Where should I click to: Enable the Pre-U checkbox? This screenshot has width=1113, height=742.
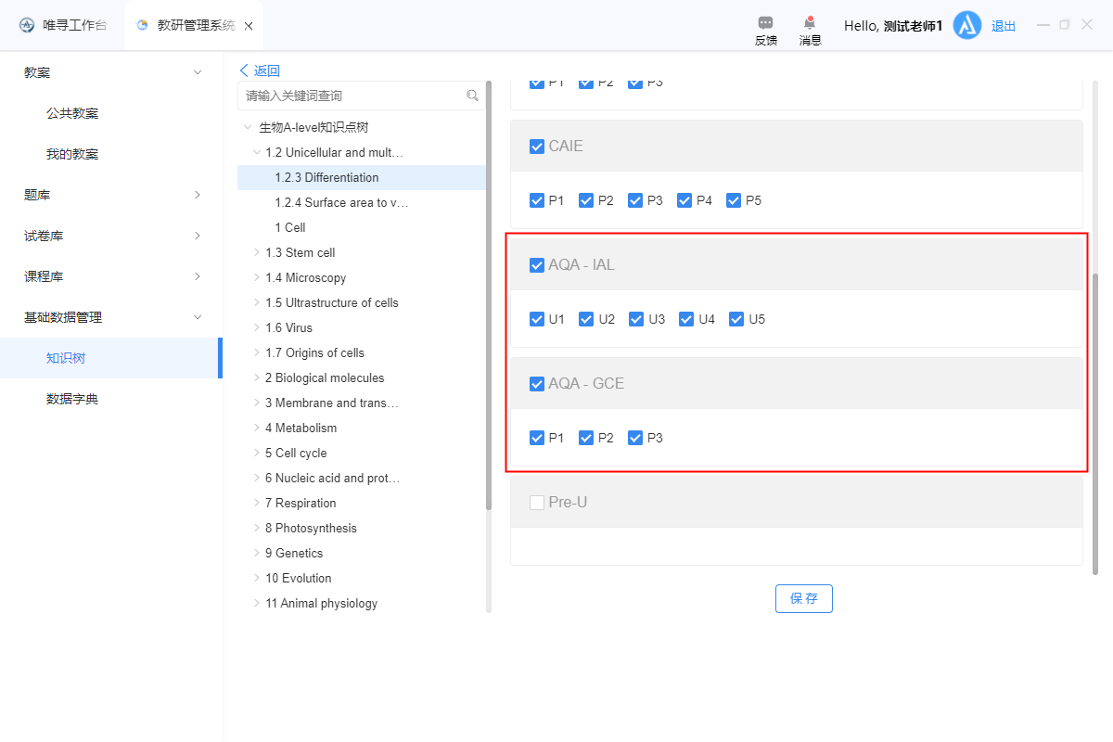(x=537, y=503)
